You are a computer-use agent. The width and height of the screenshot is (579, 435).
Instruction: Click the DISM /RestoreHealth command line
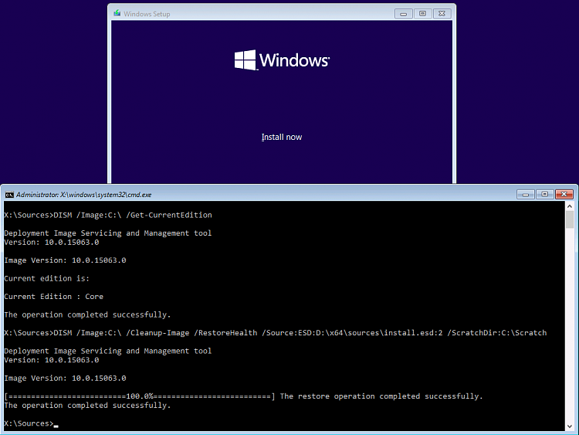[x=275, y=333]
